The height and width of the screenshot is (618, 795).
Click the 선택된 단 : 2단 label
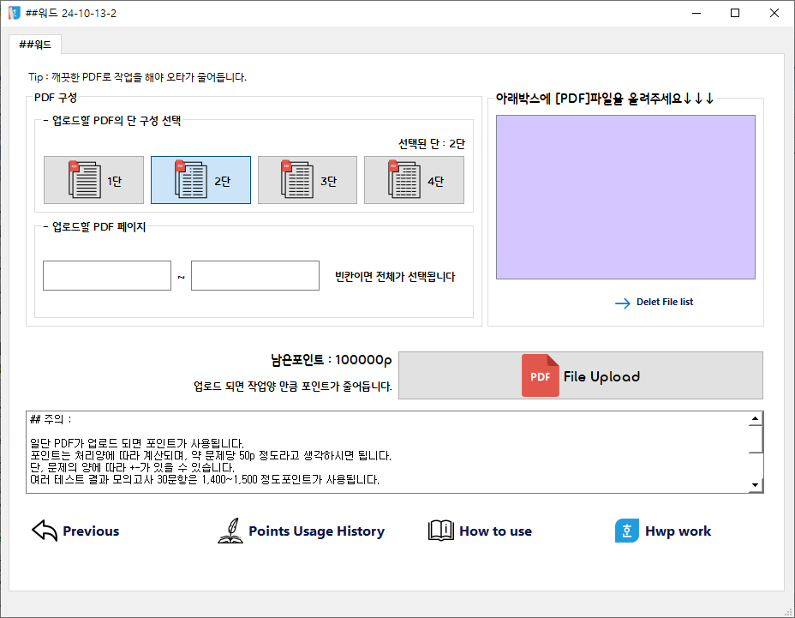click(x=432, y=144)
